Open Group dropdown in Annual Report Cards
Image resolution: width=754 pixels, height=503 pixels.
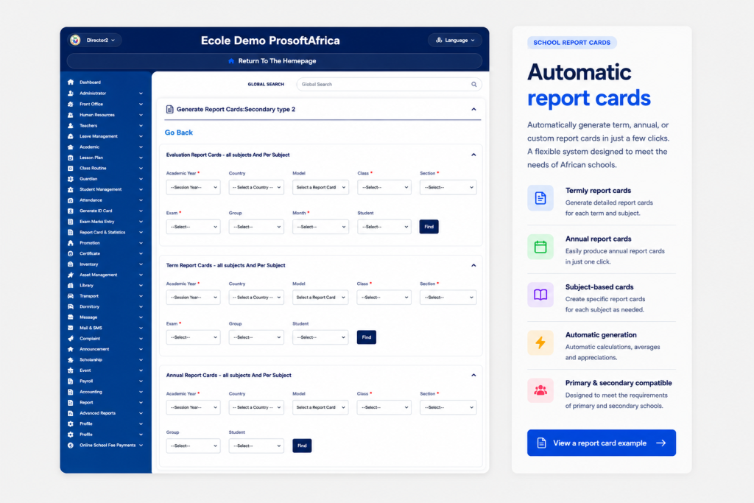coord(193,446)
